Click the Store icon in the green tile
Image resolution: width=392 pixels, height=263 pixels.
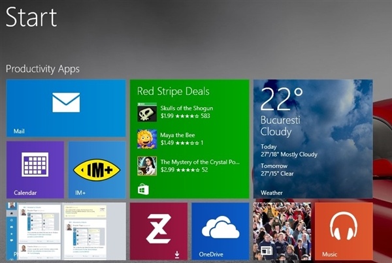click(143, 189)
